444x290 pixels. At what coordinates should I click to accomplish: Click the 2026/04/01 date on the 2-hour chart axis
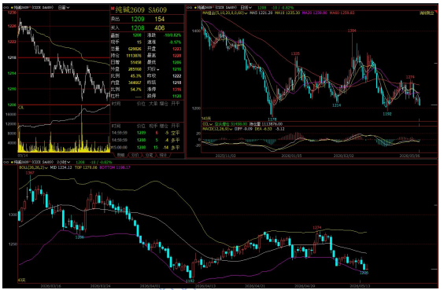(x=150, y=286)
